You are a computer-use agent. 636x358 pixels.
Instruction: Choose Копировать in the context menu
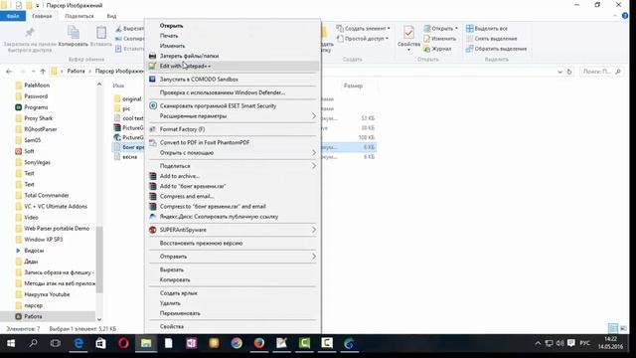pyautogui.click(x=233, y=280)
